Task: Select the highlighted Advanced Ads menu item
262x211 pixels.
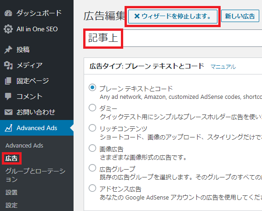Action: 37,128
